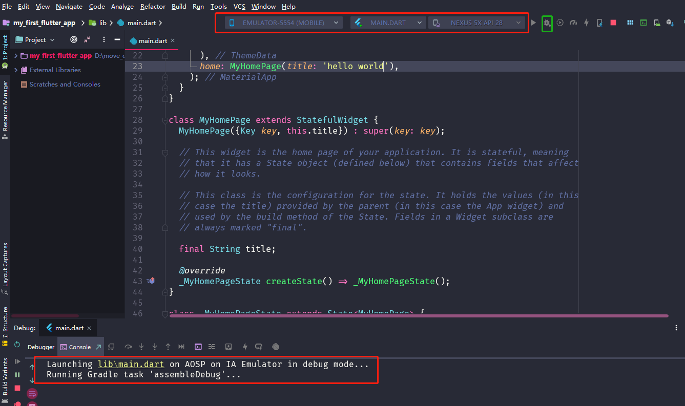Screen dimensions: 685x406
Task: Click scroll up arrow in console gutter
Action: [32, 367]
